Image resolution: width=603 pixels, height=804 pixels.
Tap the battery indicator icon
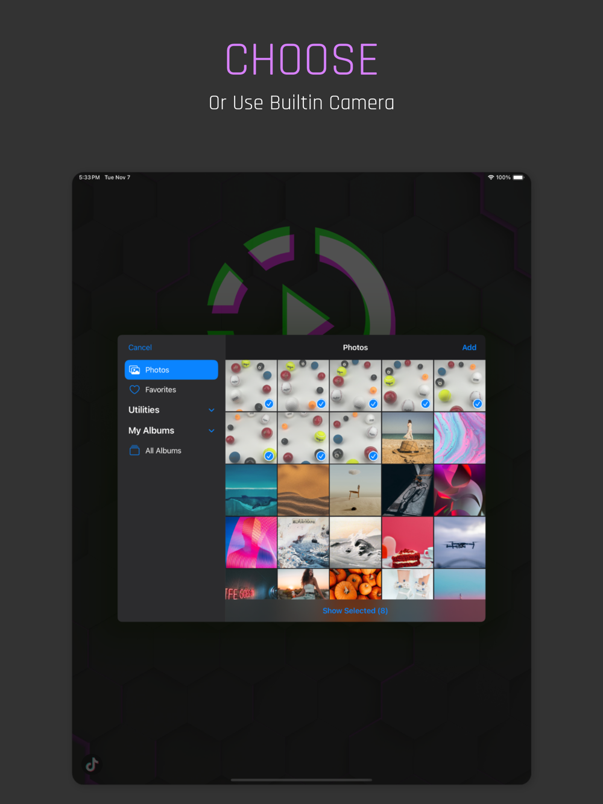click(x=519, y=177)
